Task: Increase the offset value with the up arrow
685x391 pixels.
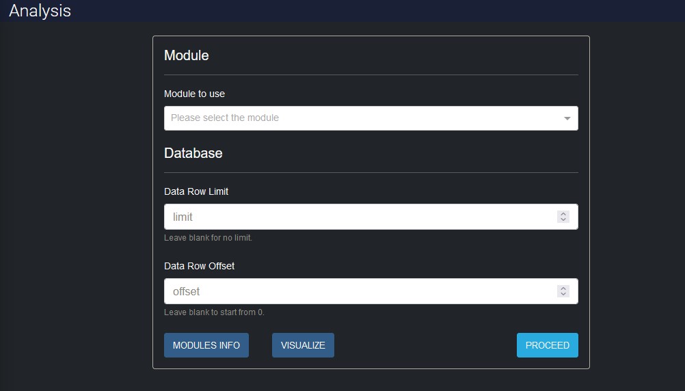Action: pos(563,288)
